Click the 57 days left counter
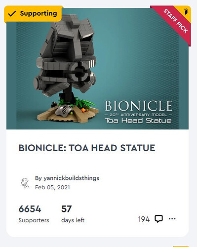This screenshot has width=197, height=247. coord(67,209)
